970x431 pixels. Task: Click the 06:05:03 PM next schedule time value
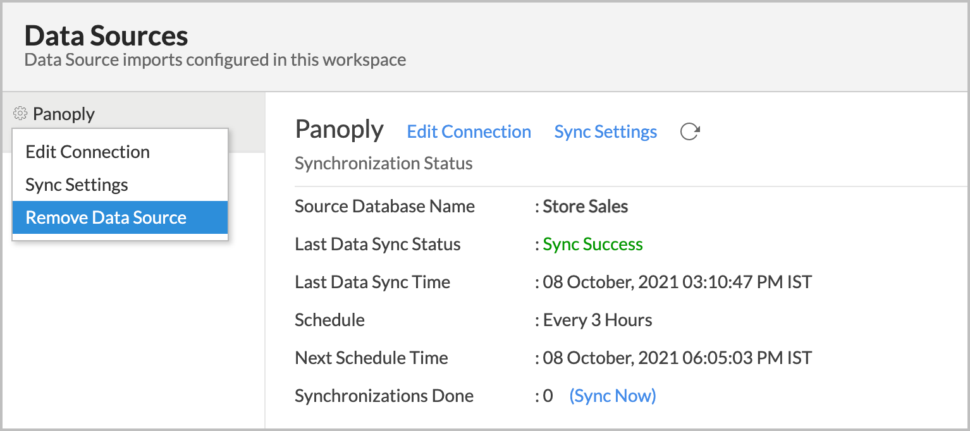(x=677, y=358)
